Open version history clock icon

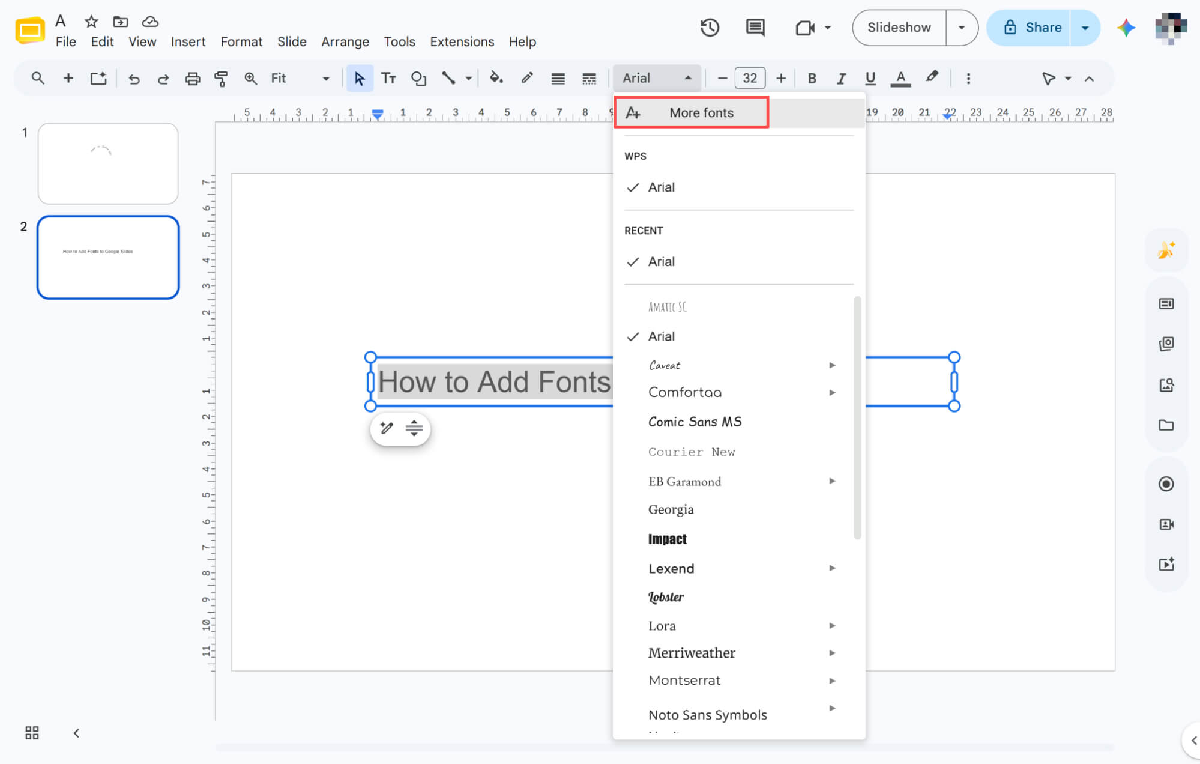(710, 28)
